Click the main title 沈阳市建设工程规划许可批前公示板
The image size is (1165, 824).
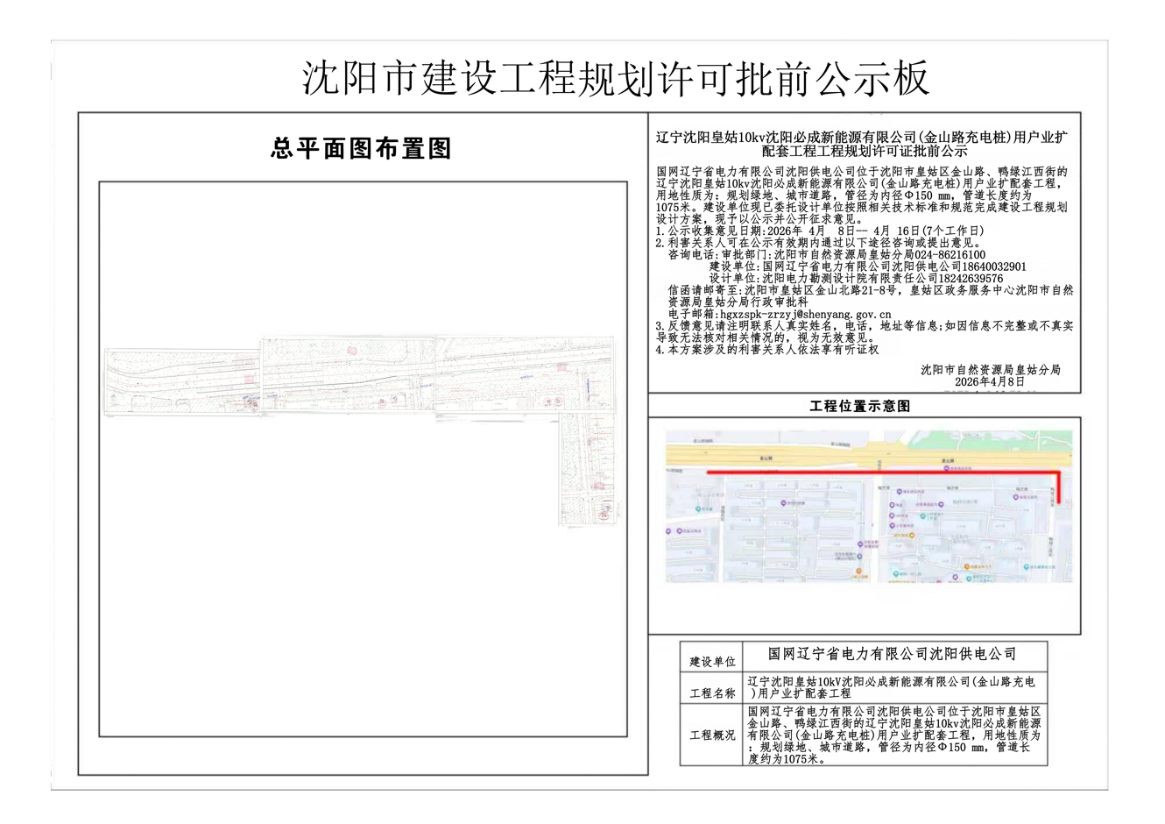(615, 79)
